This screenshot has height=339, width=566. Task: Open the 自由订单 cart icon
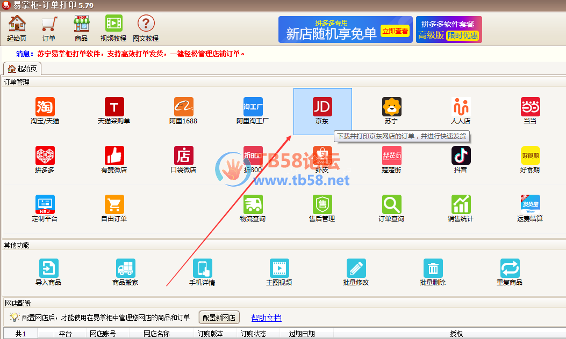click(x=114, y=209)
